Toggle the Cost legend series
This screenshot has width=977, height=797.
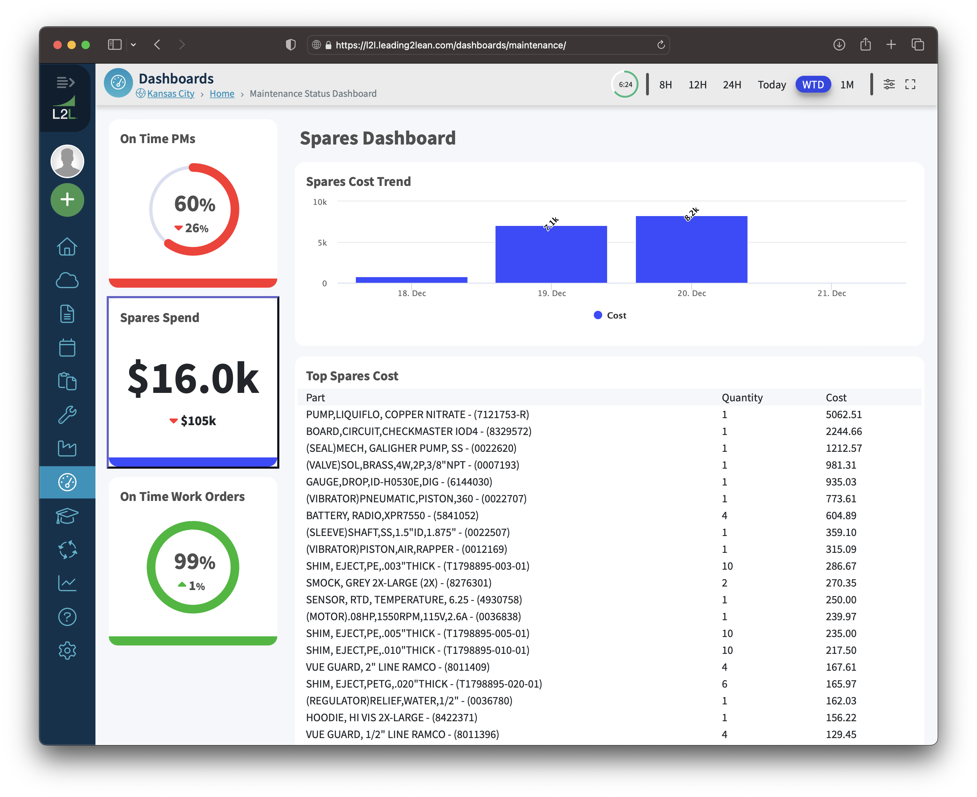pos(610,315)
